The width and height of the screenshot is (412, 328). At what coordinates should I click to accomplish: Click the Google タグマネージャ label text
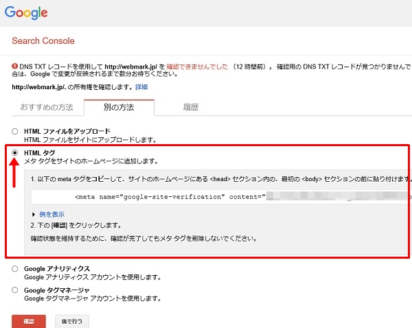(x=57, y=290)
